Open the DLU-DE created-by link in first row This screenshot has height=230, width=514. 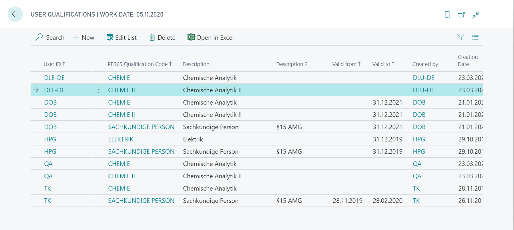[423, 78]
